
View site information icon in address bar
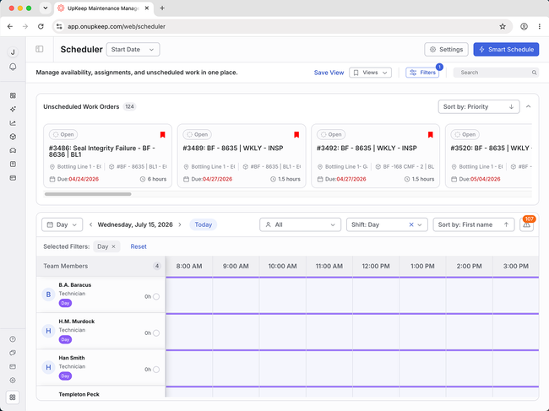59,26
